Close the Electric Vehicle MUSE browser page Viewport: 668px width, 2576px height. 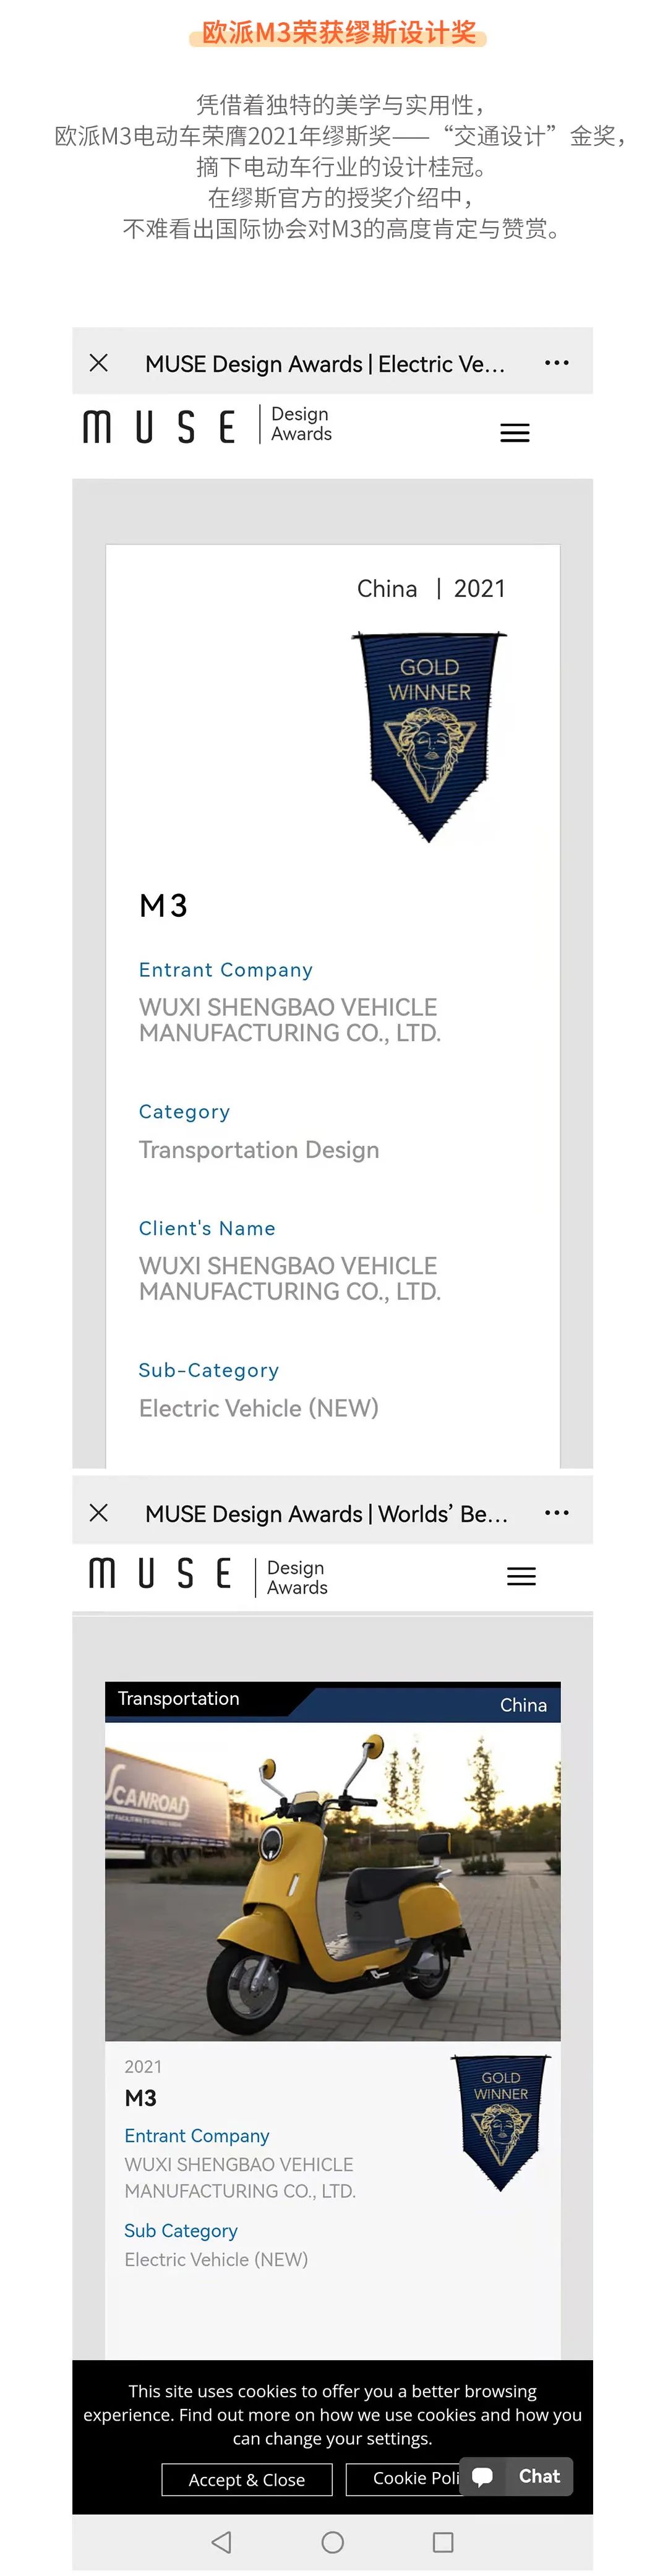tap(98, 363)
